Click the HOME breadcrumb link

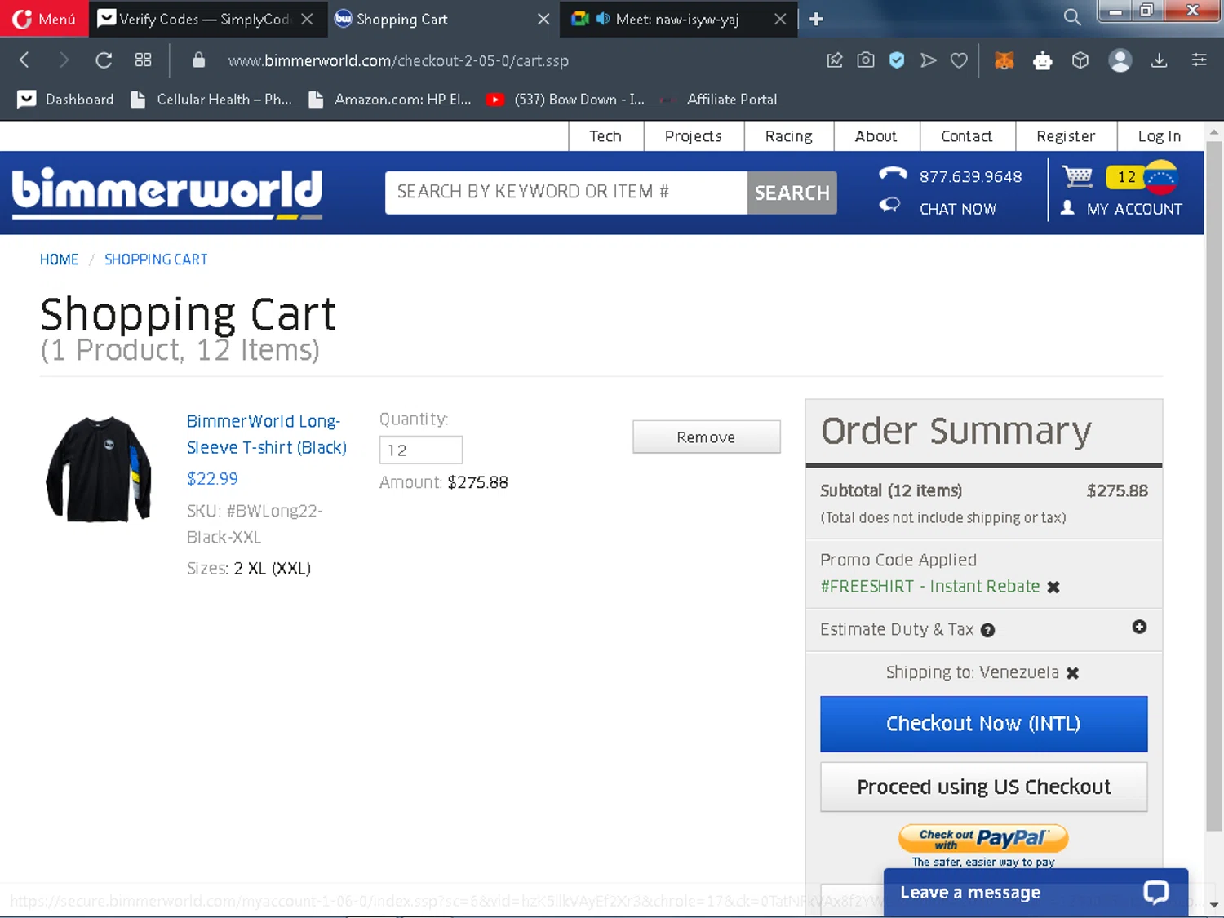tap(59, 259)
